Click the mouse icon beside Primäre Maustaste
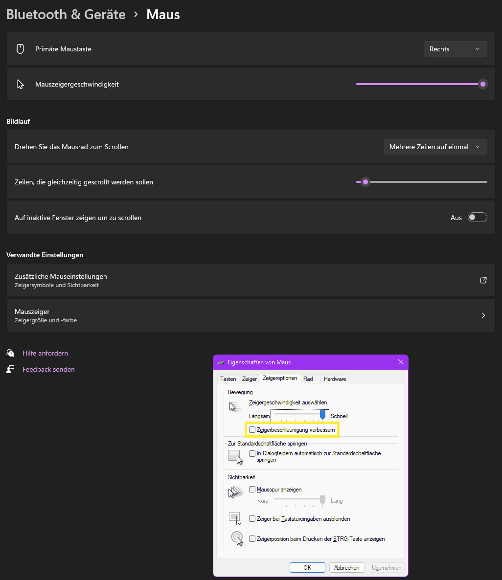The height and width of the screenshot is (580, 502). click(x=20, y=49)
